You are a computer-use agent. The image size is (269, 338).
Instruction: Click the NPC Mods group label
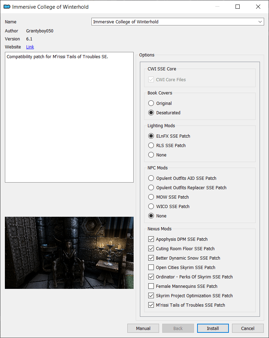click(x=158, y=168)
